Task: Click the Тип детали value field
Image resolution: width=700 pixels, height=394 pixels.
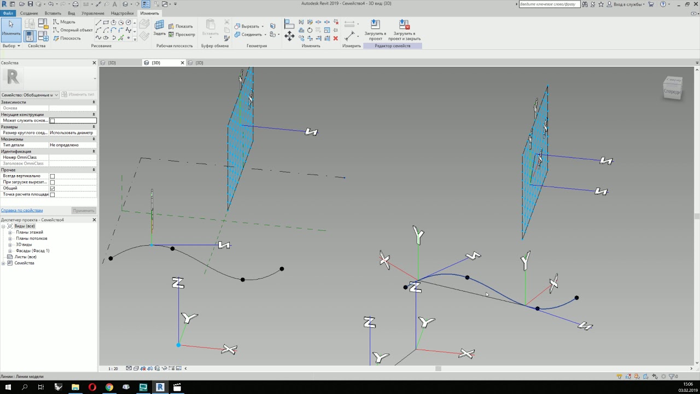Action: [73, 145]
